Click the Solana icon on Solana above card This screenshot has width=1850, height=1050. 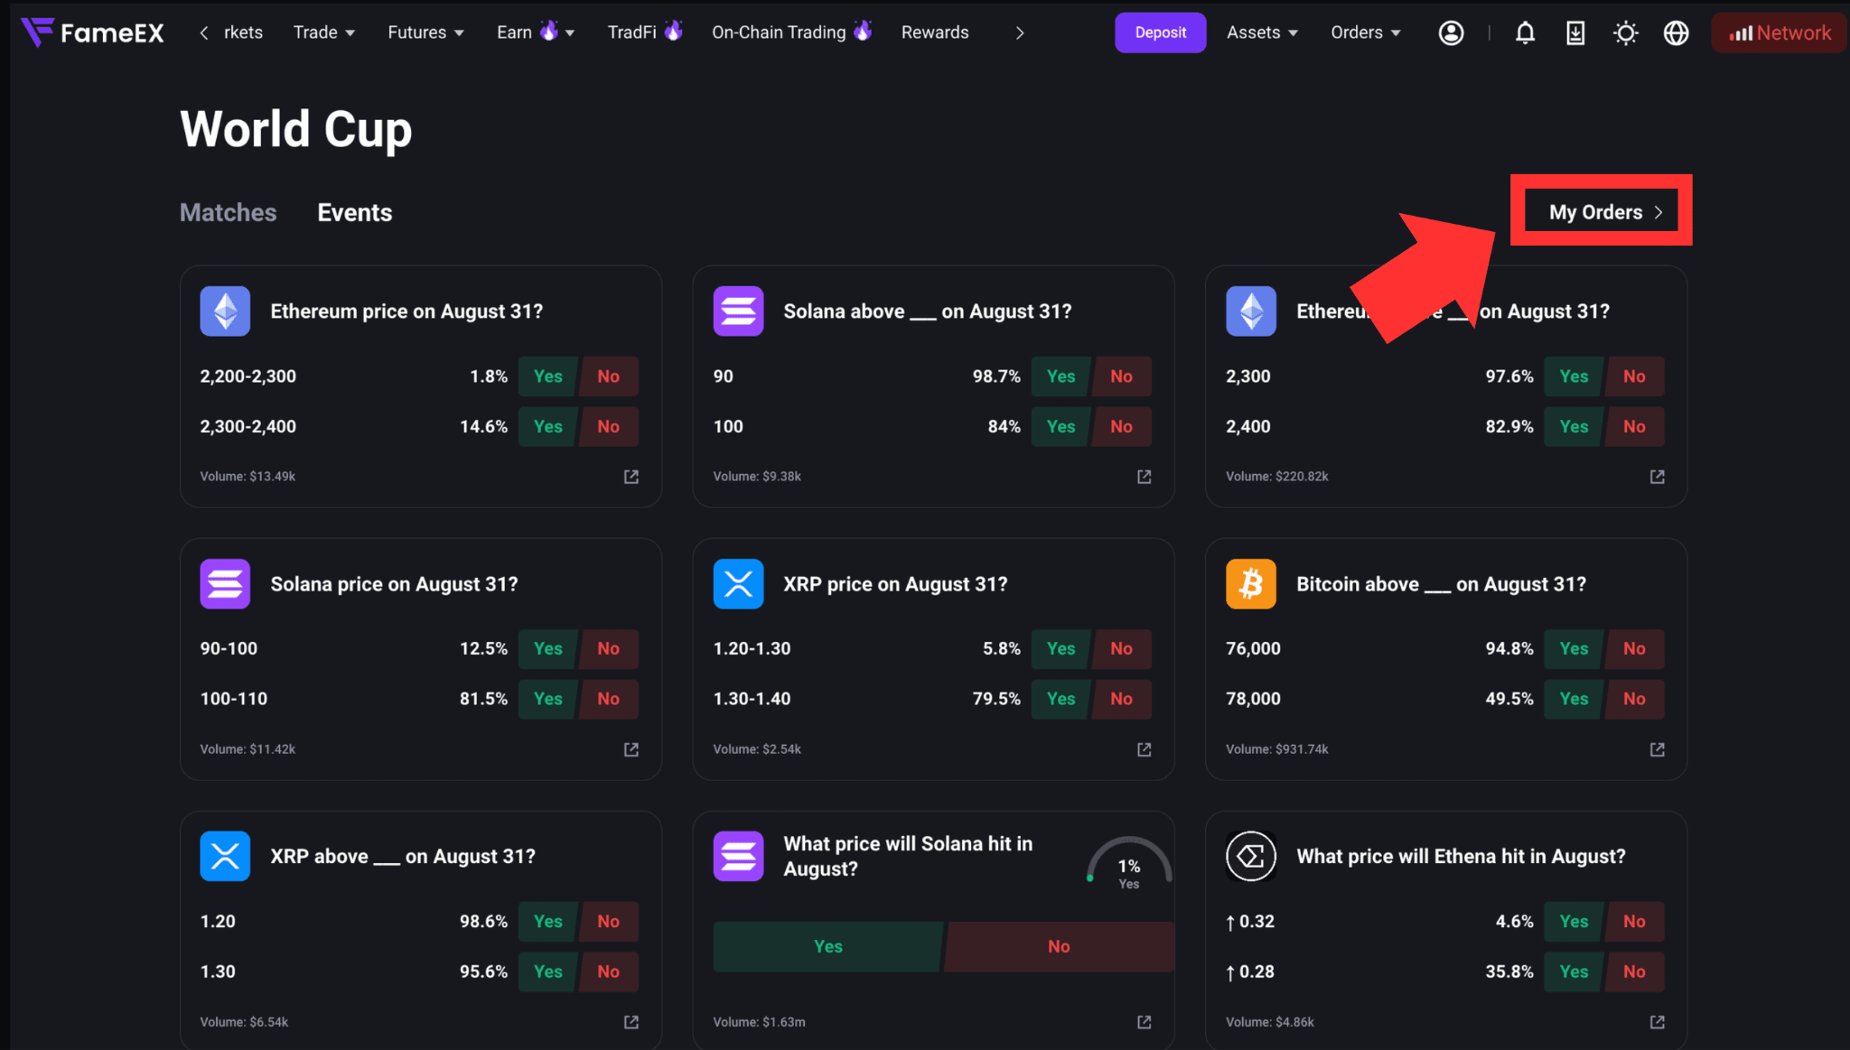(738, 311)
